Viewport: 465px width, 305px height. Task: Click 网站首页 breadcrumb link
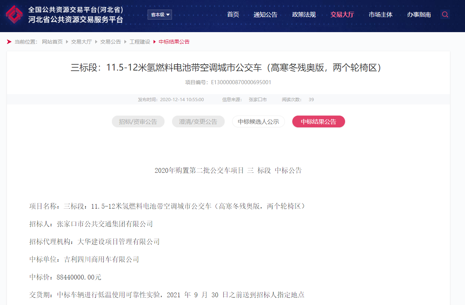pyautogui.click(x=52, y=42)
